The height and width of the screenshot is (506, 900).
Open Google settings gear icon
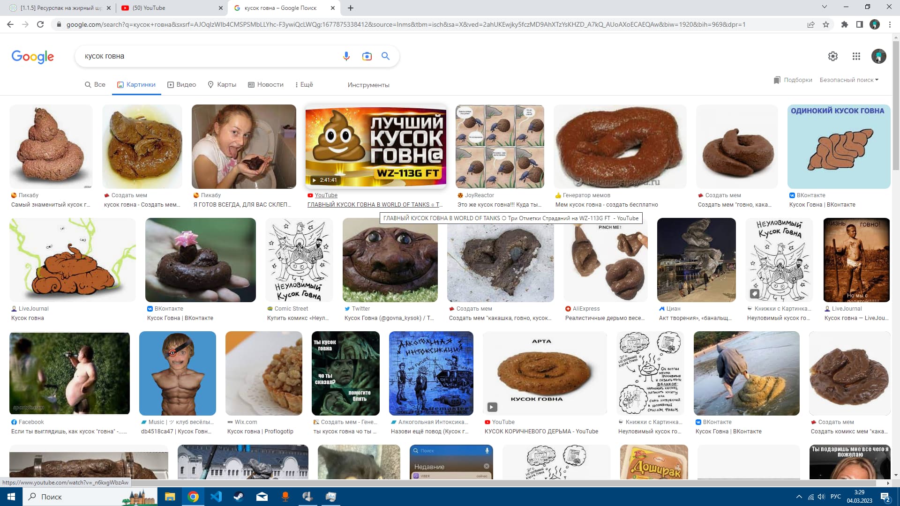(x=832, y=56)
